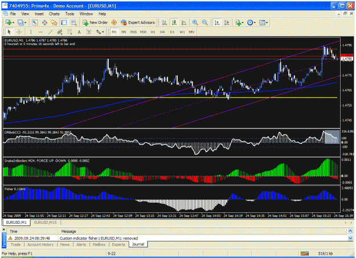This screenshot has width=356, height=258.
Task: Click the connection status bars icon
Action: pyautogui.click(x=305, y=253)
